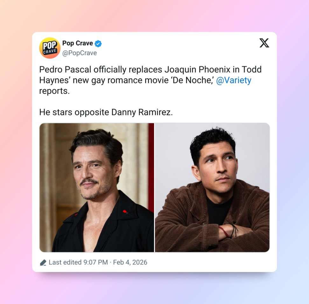Open the right photo in the tweet

[x=212, y=187]
